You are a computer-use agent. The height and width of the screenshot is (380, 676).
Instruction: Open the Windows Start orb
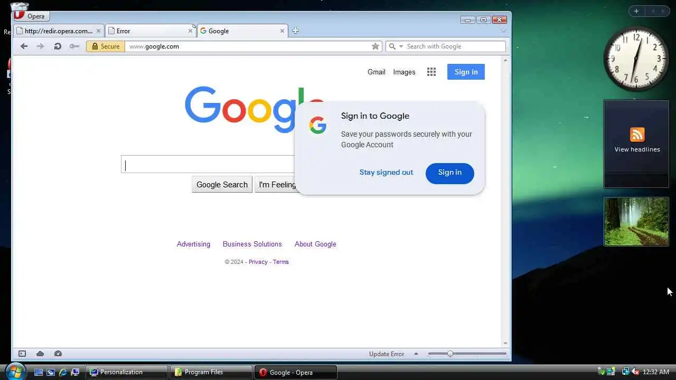15,371
